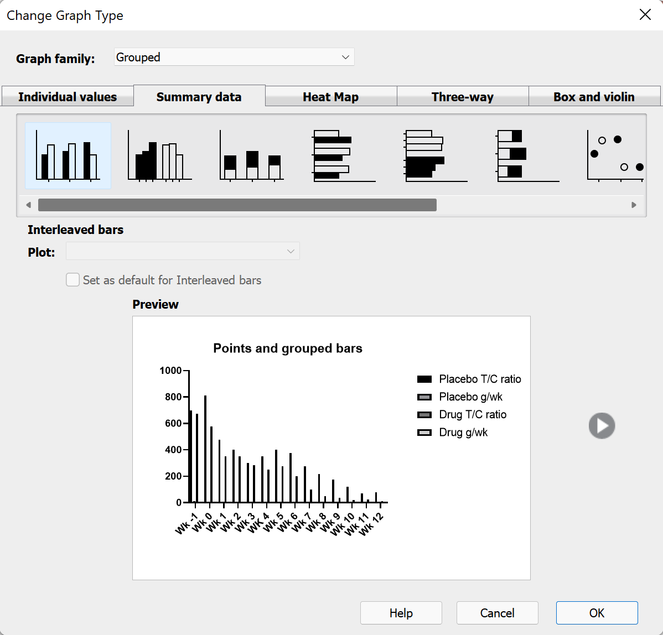Select horizontal interleaved bars graph icon
Viewport: 663px width, 635px height.
click(344, 156)
